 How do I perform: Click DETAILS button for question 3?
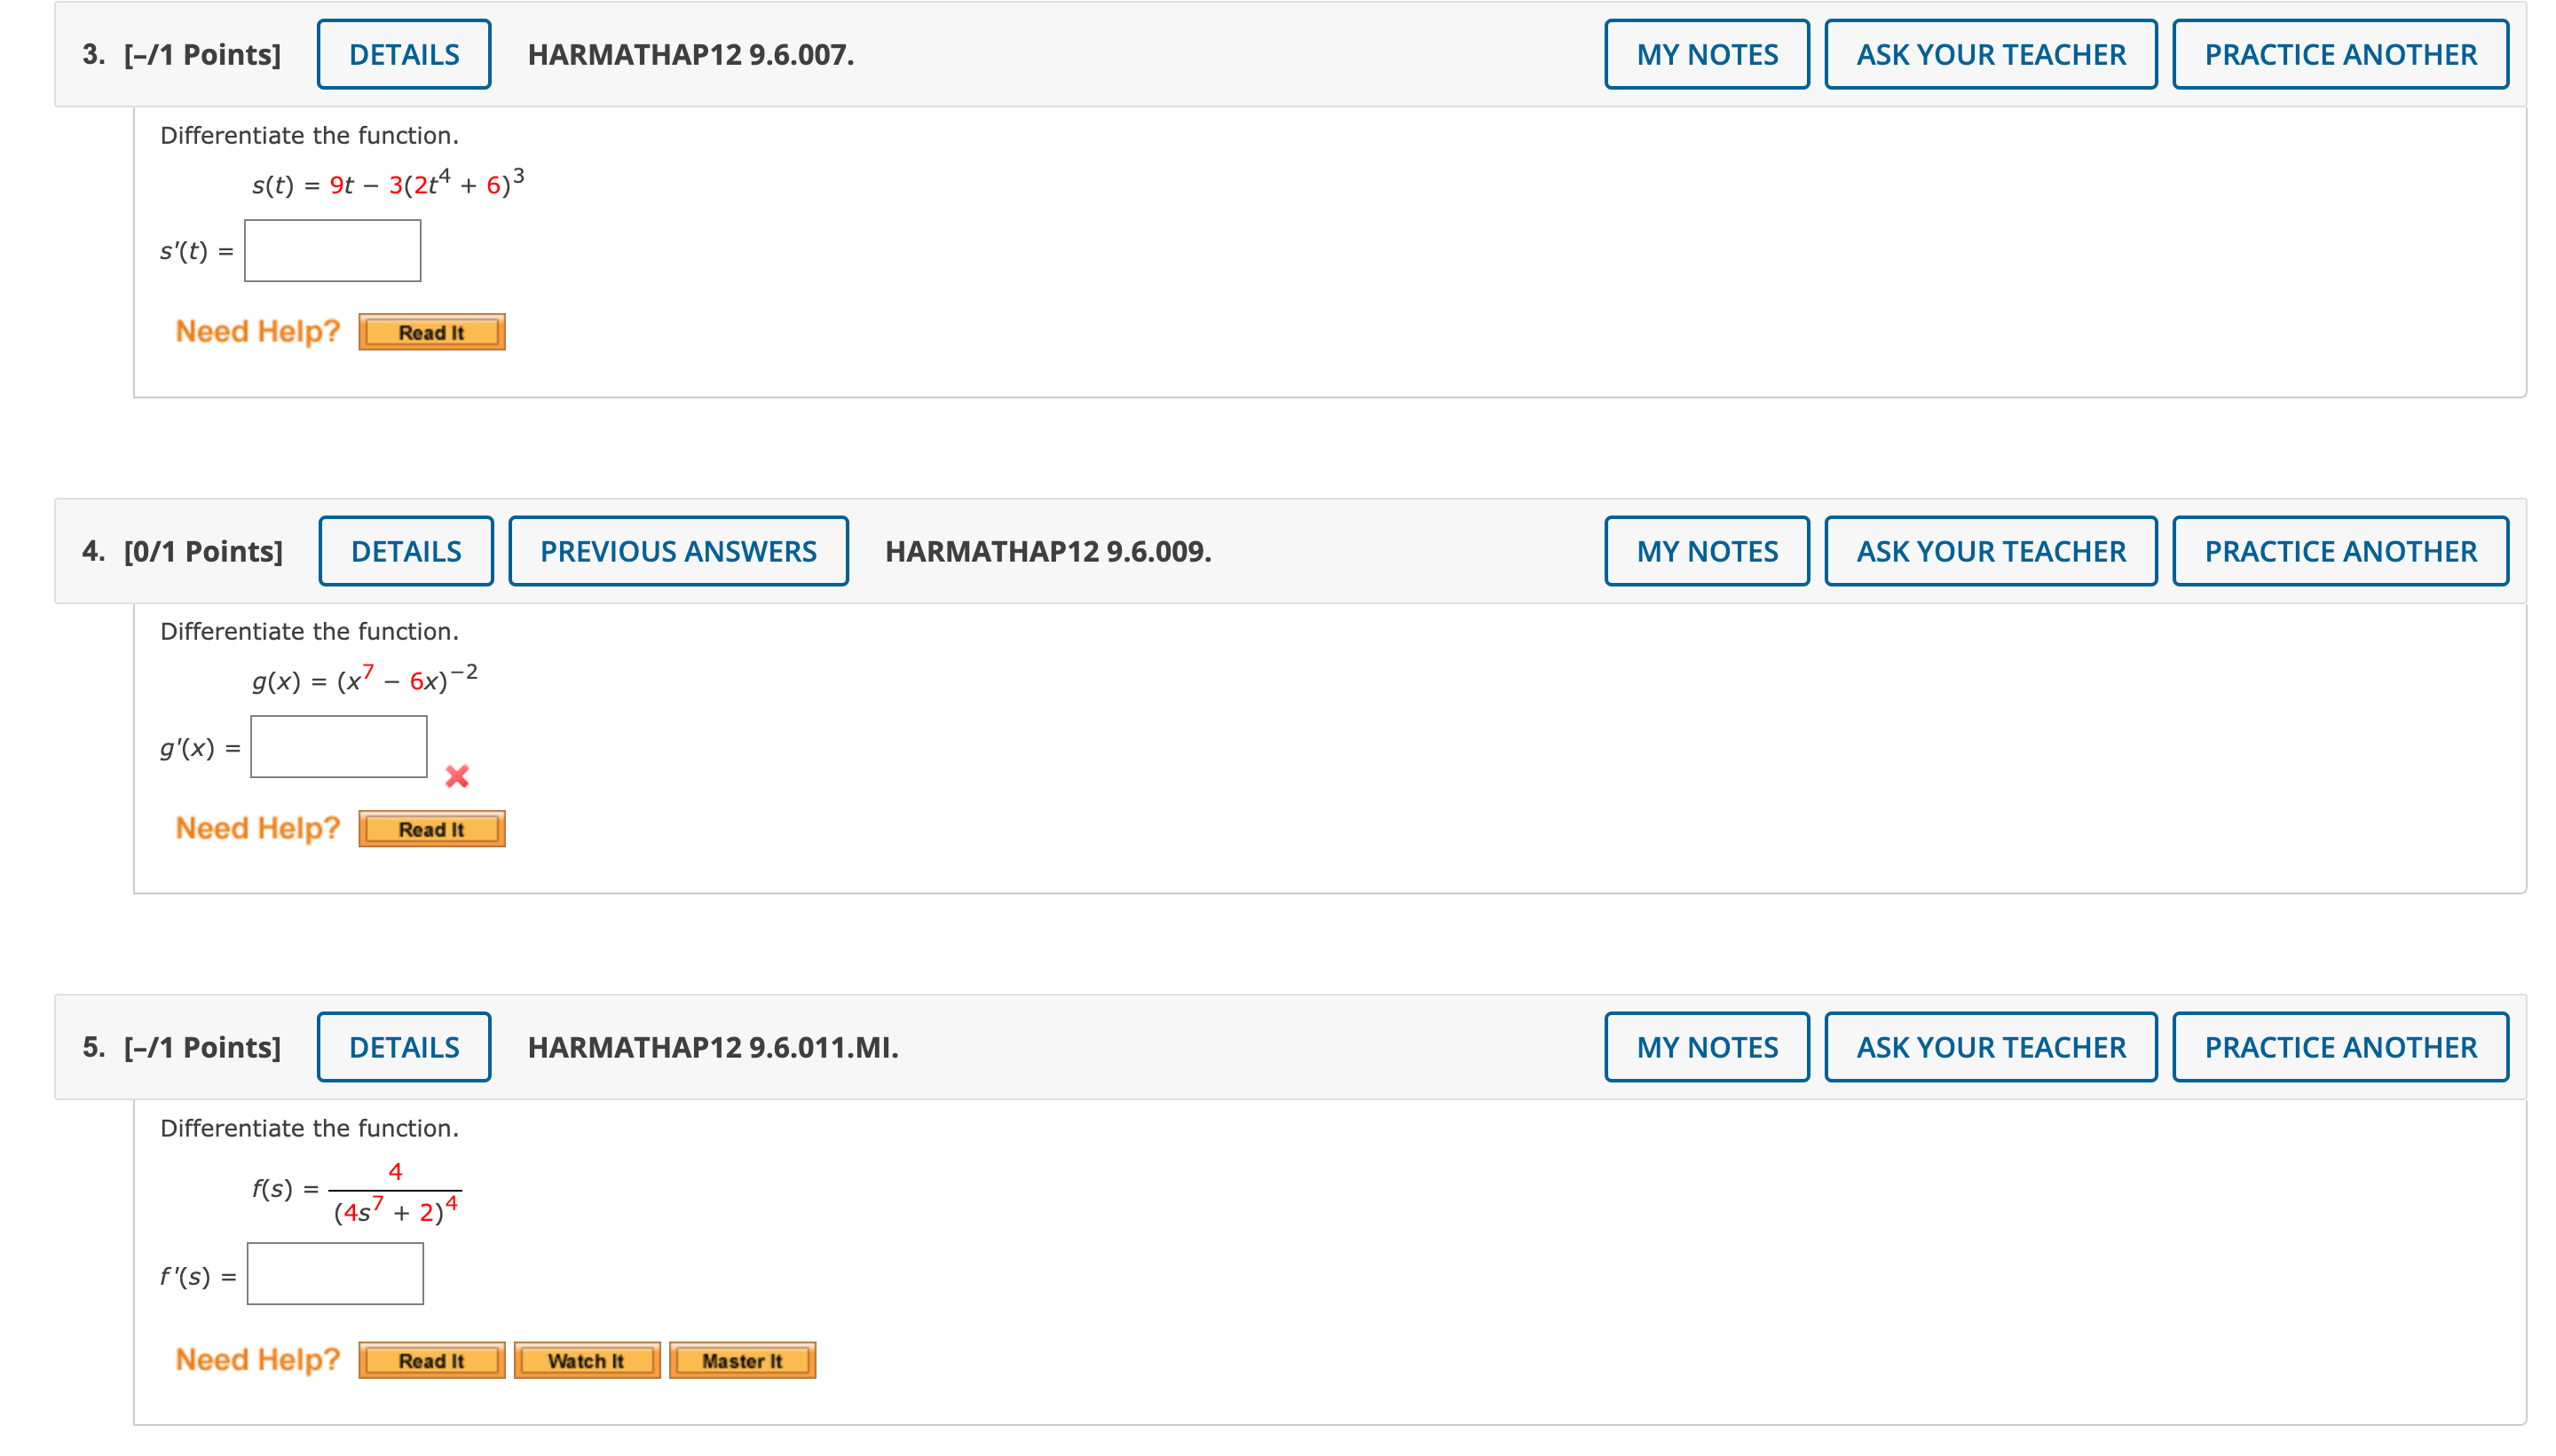coord(404,54)
